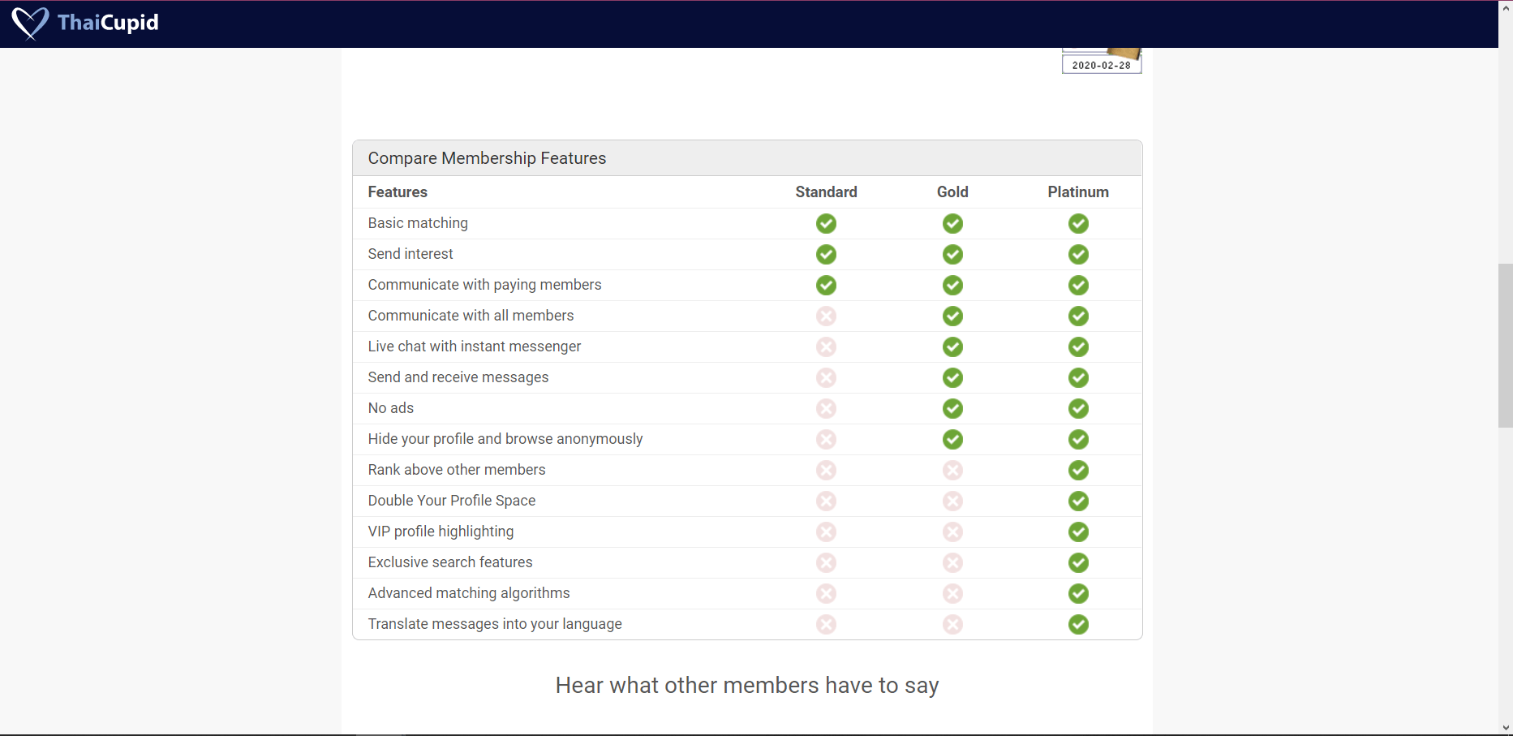Click the Platinum check icon for Basic matching
1513x736 pixels.
(x=1078, y=223)
